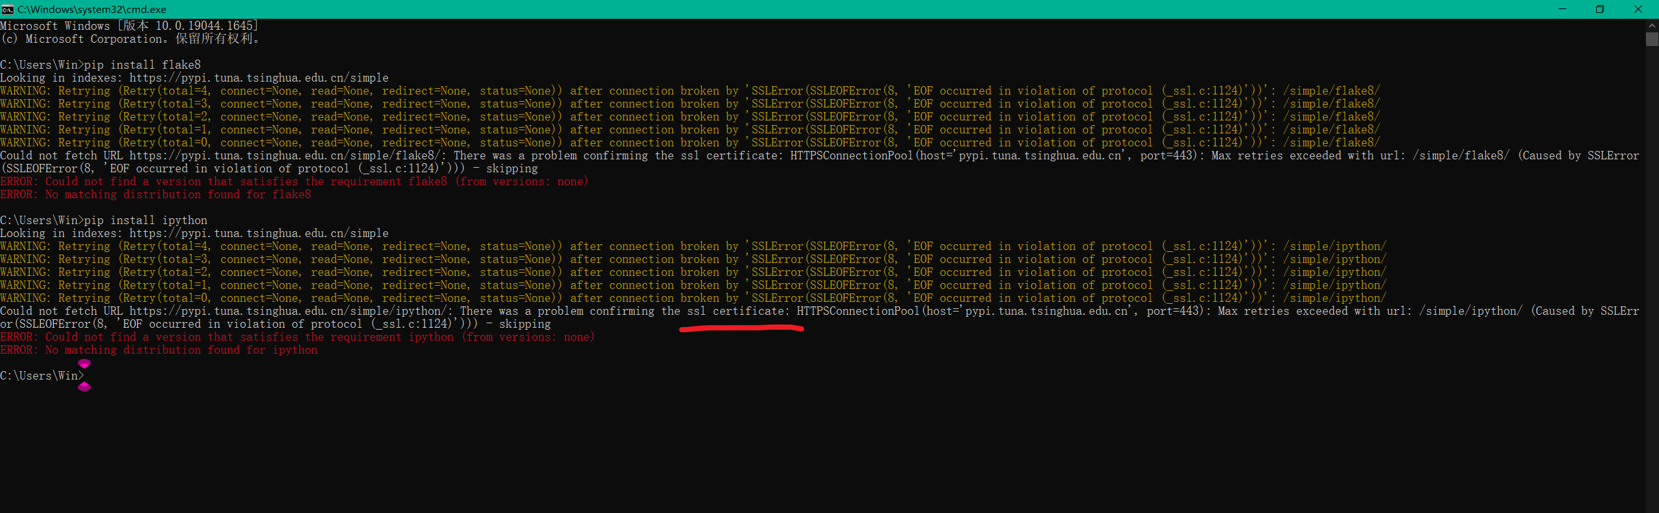This screenshot has width=1659, height=513.
Task: Click 'No matching distribution found for flake8' error
Action: click(x=156, y=194)
